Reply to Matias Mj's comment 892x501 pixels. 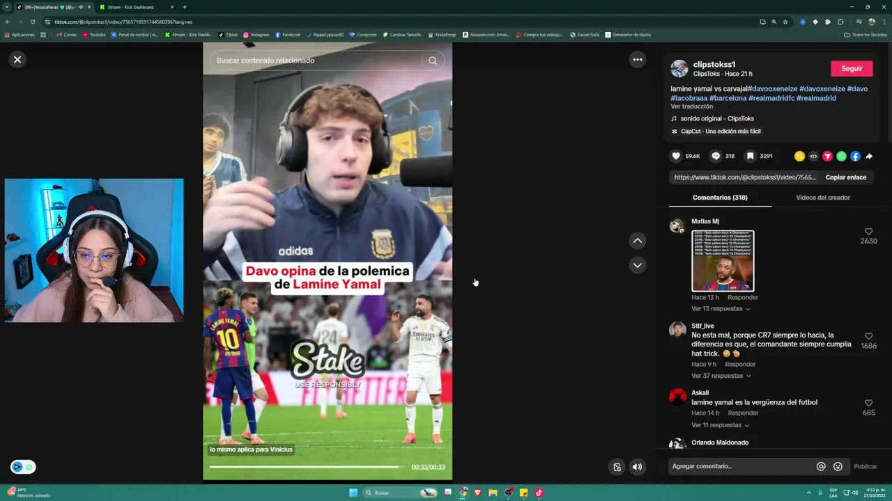pos(743,297)
